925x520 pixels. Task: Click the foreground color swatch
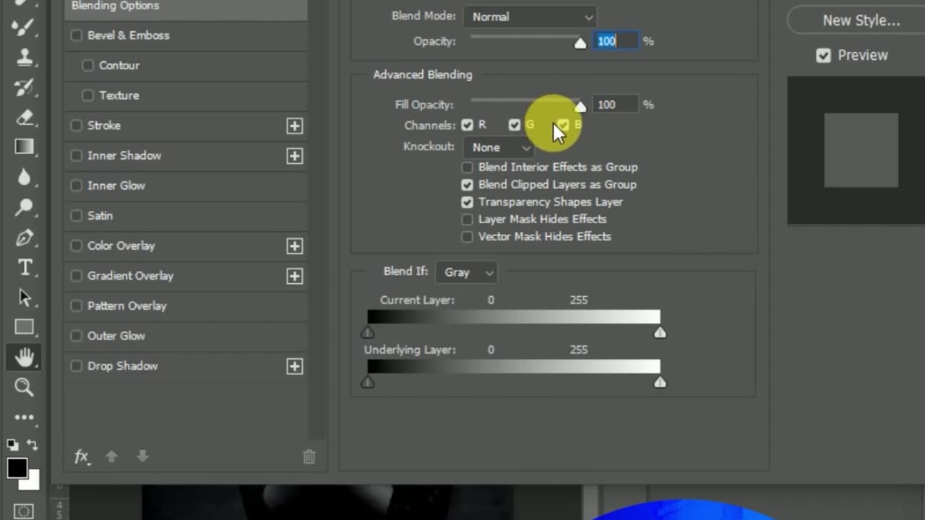[17, 468]
